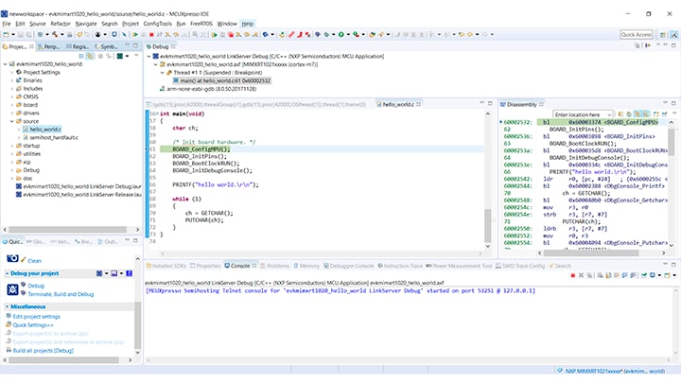Click the Quick Access search field
This screenshot has height=383, width=681.
[637, 34]
